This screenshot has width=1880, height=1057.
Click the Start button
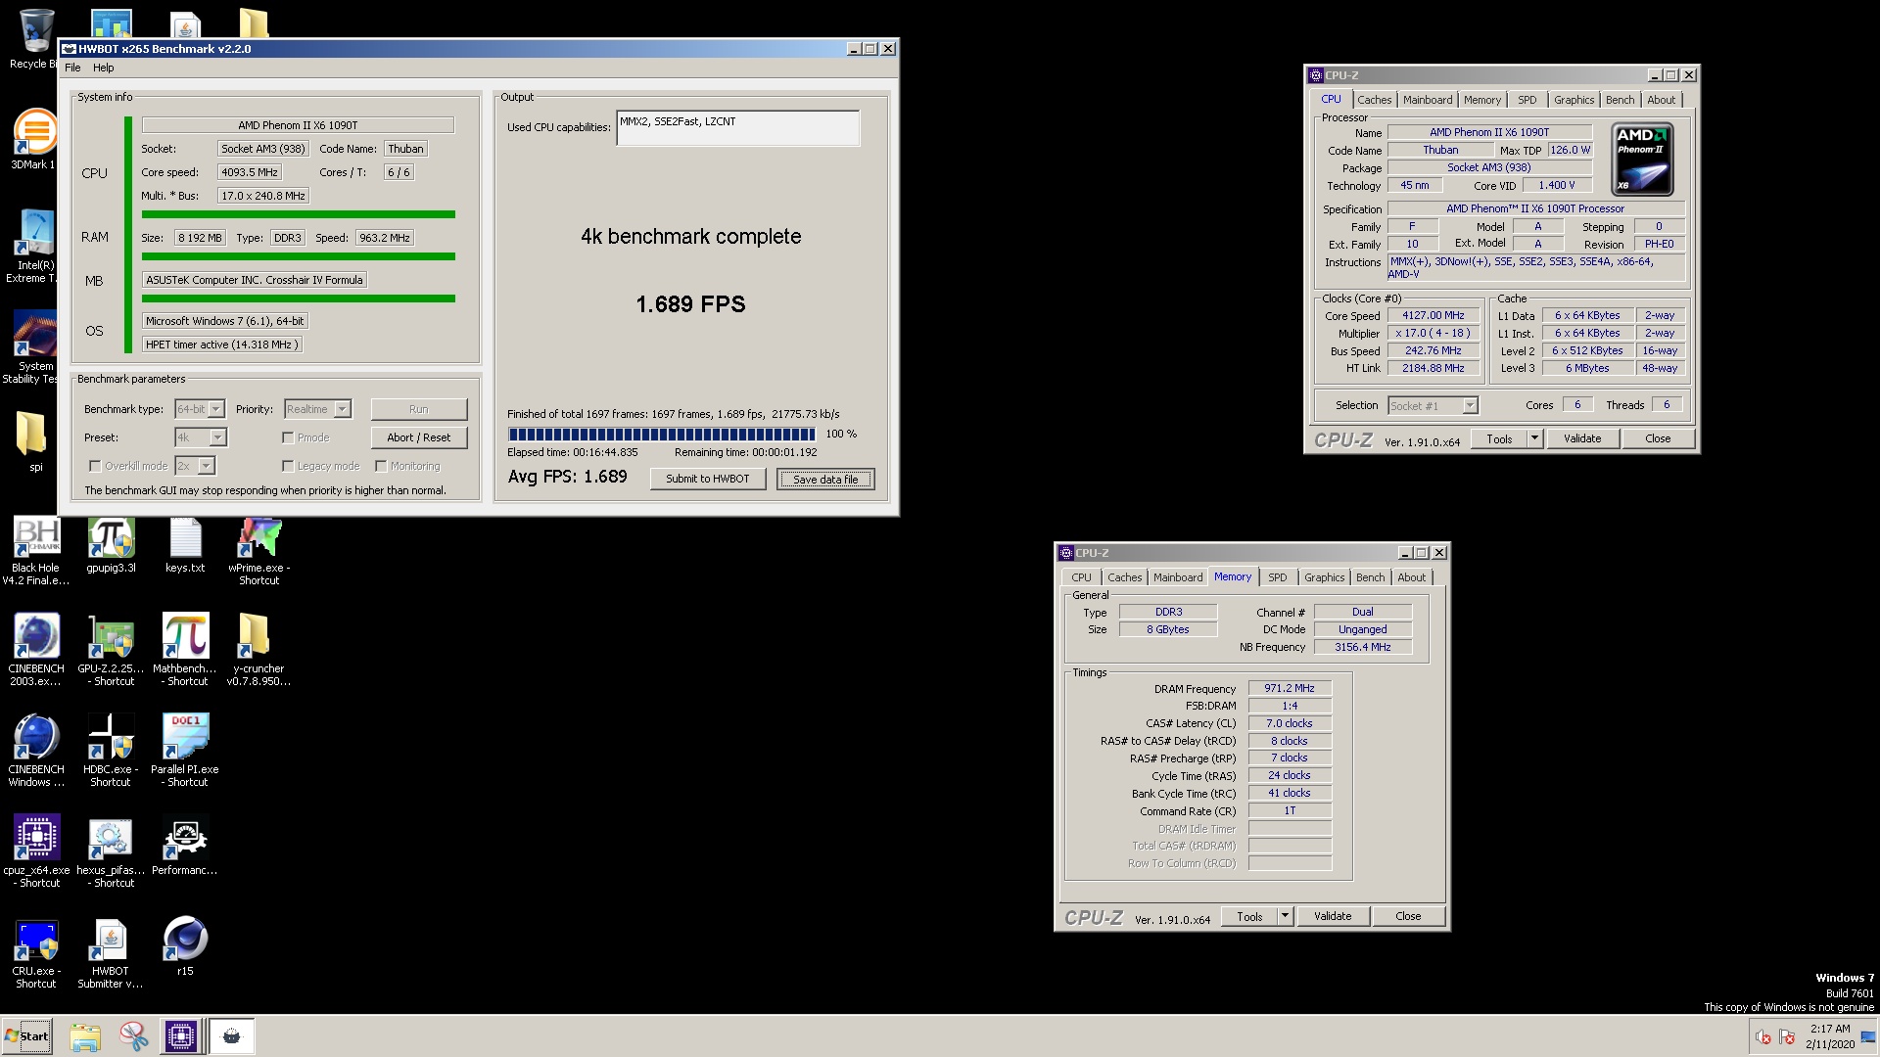coord(27,1036)
